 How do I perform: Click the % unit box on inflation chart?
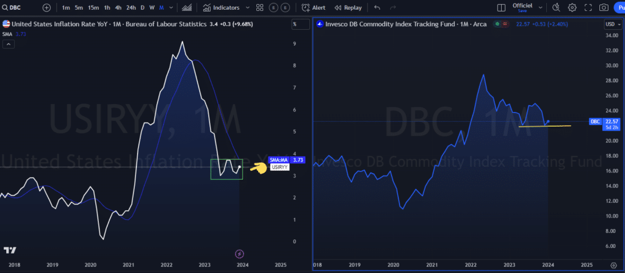(300, 24)
